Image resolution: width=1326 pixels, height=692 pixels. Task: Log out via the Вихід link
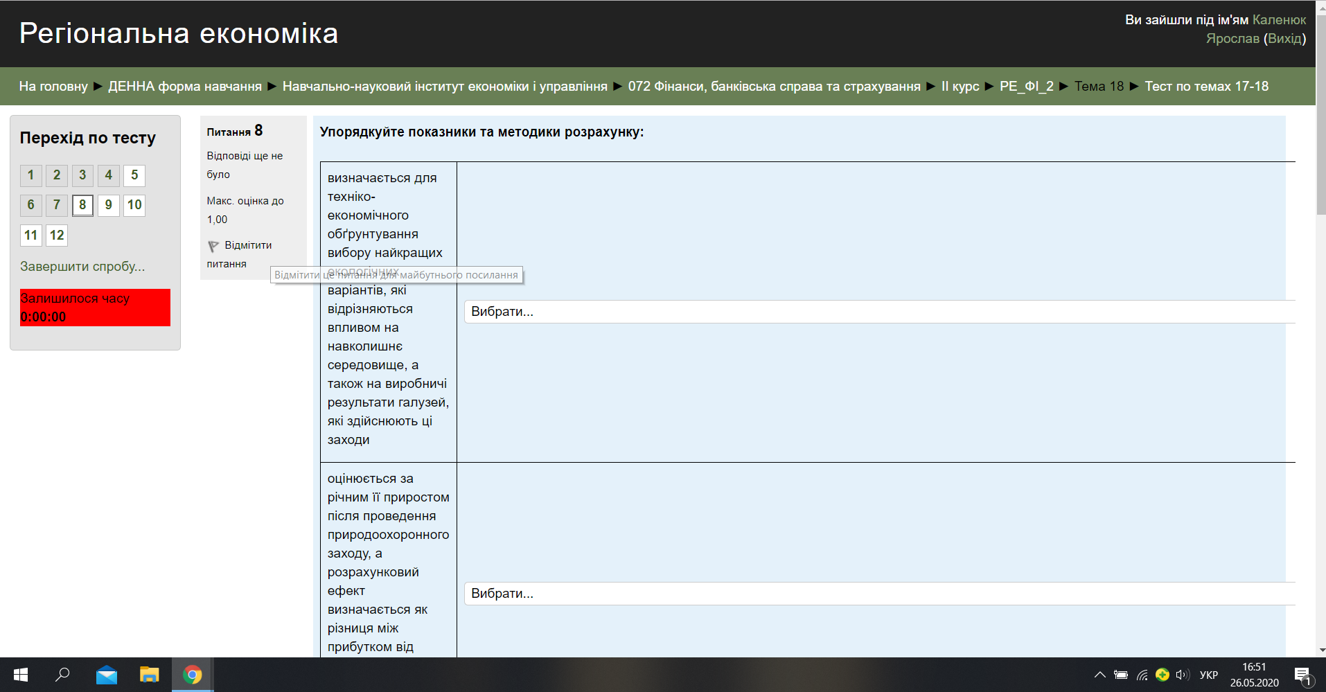pos(1285,37)
